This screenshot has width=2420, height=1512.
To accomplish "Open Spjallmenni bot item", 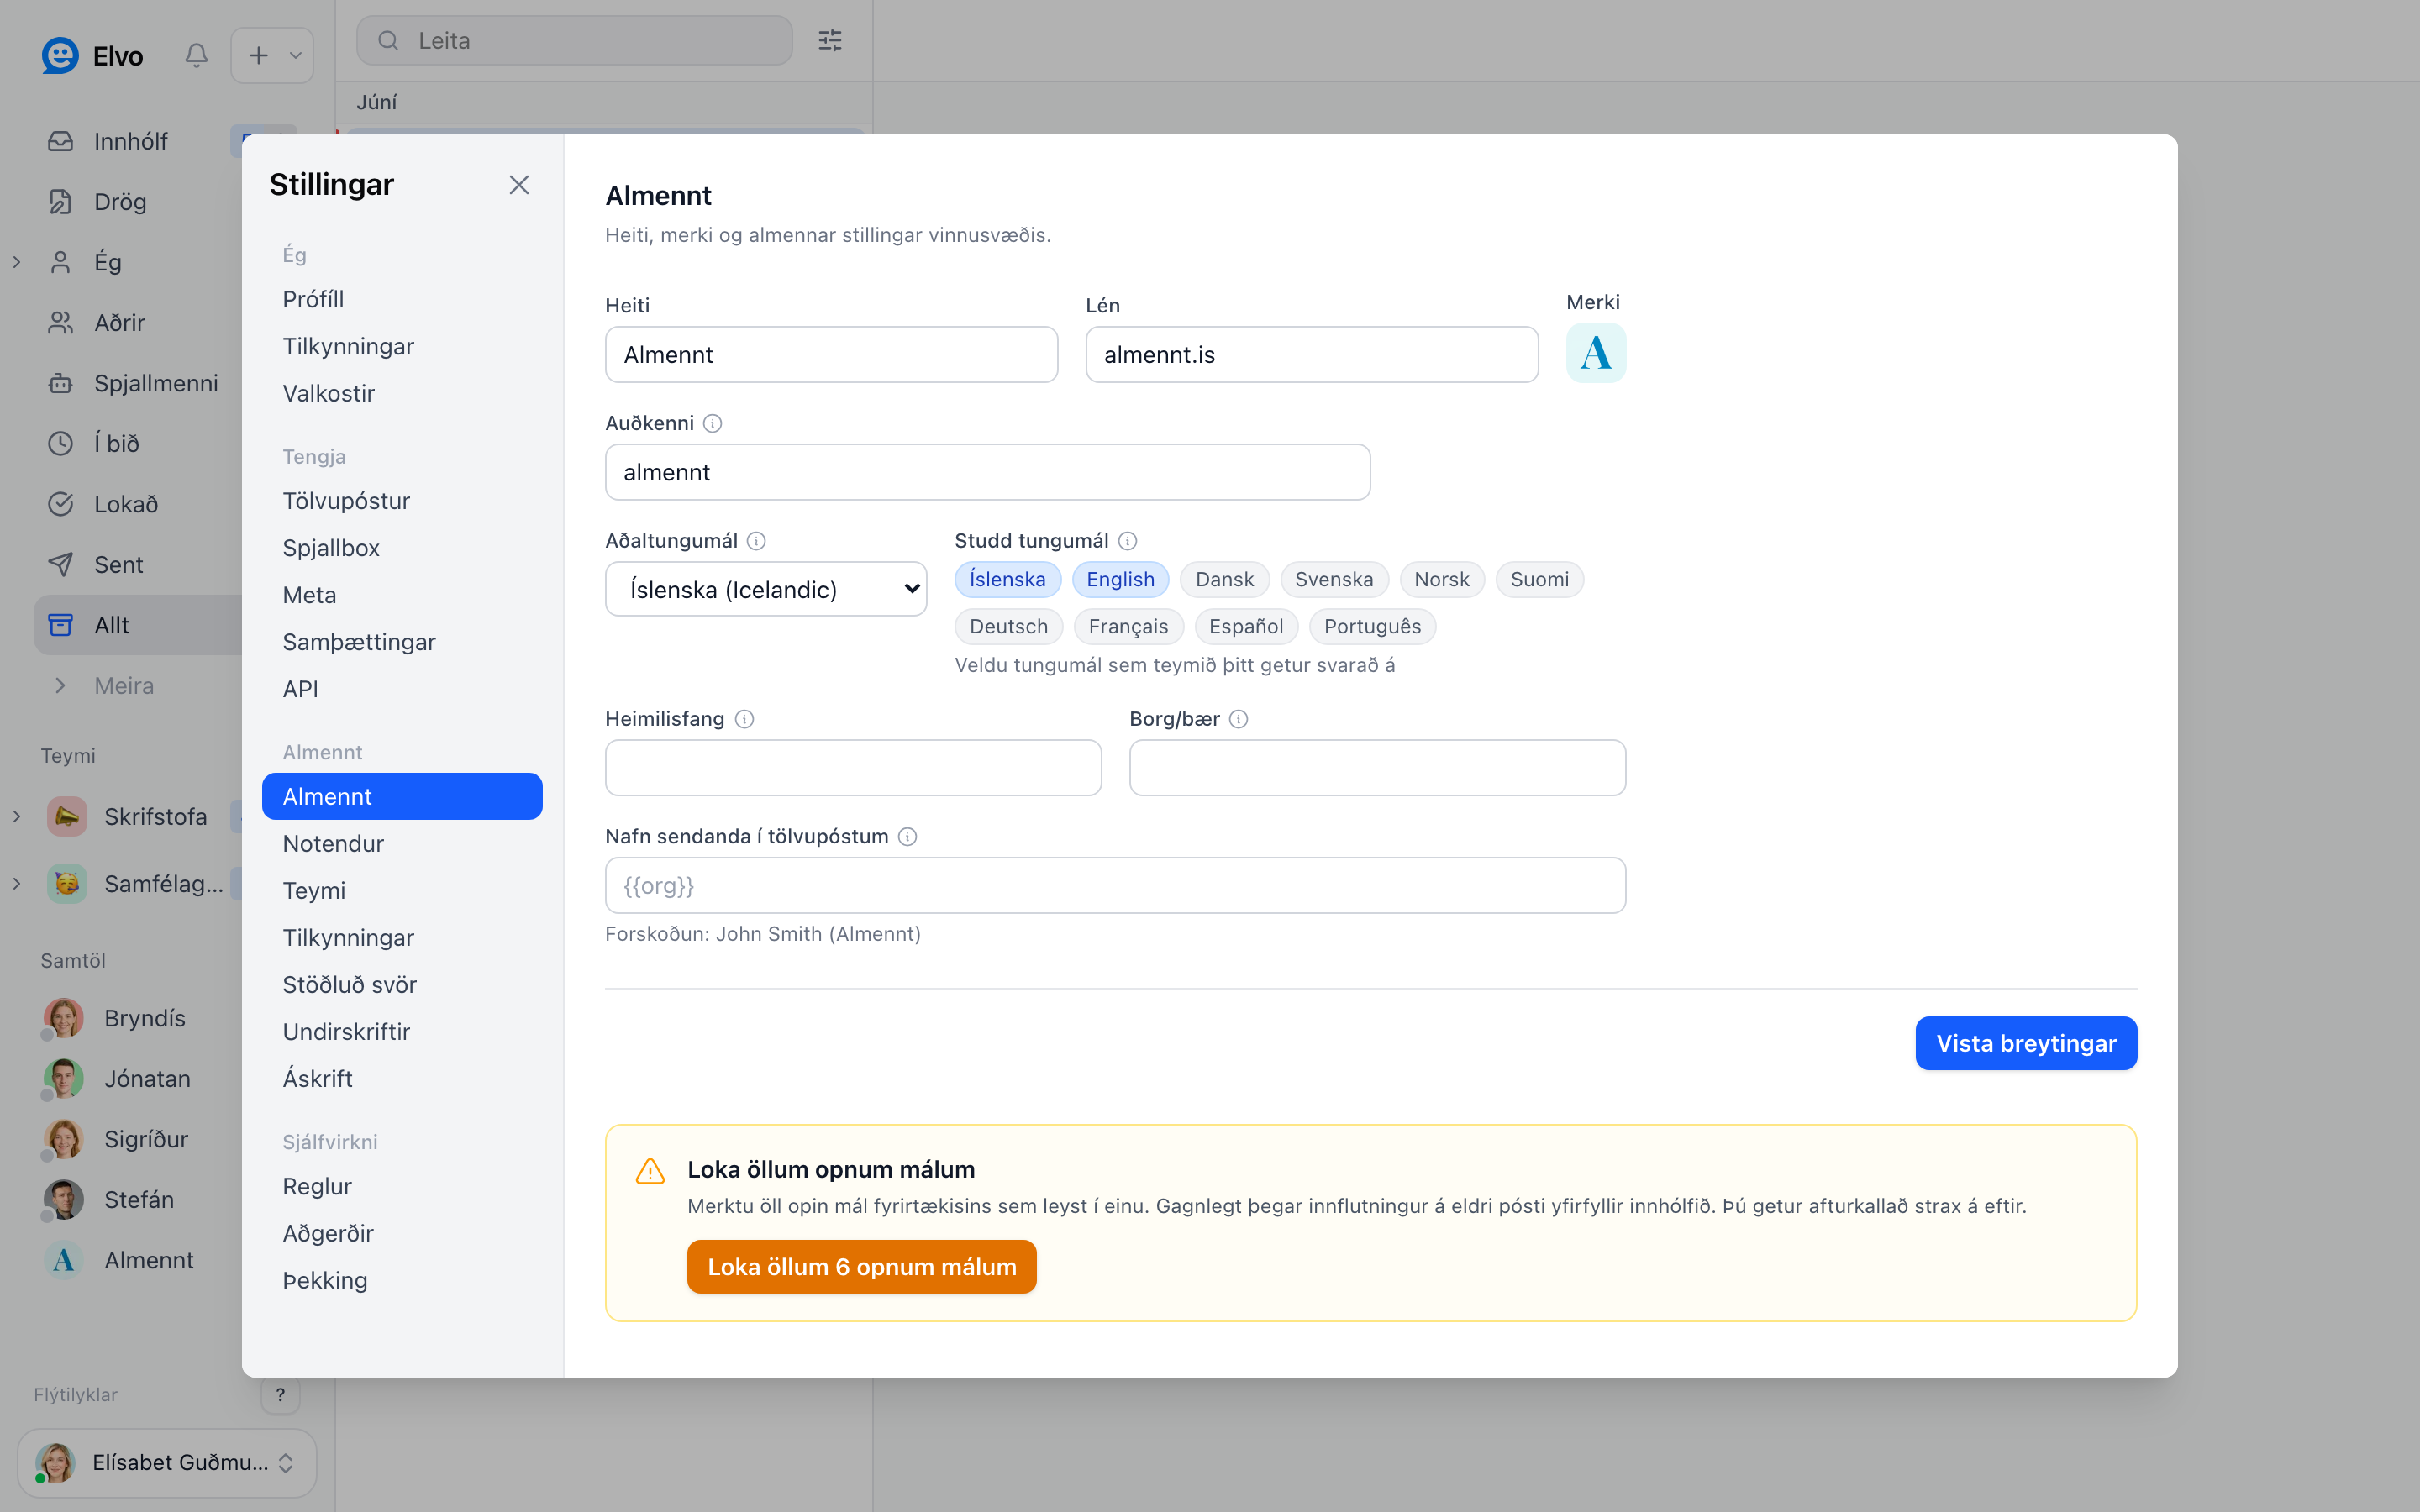I will (156, 383).
